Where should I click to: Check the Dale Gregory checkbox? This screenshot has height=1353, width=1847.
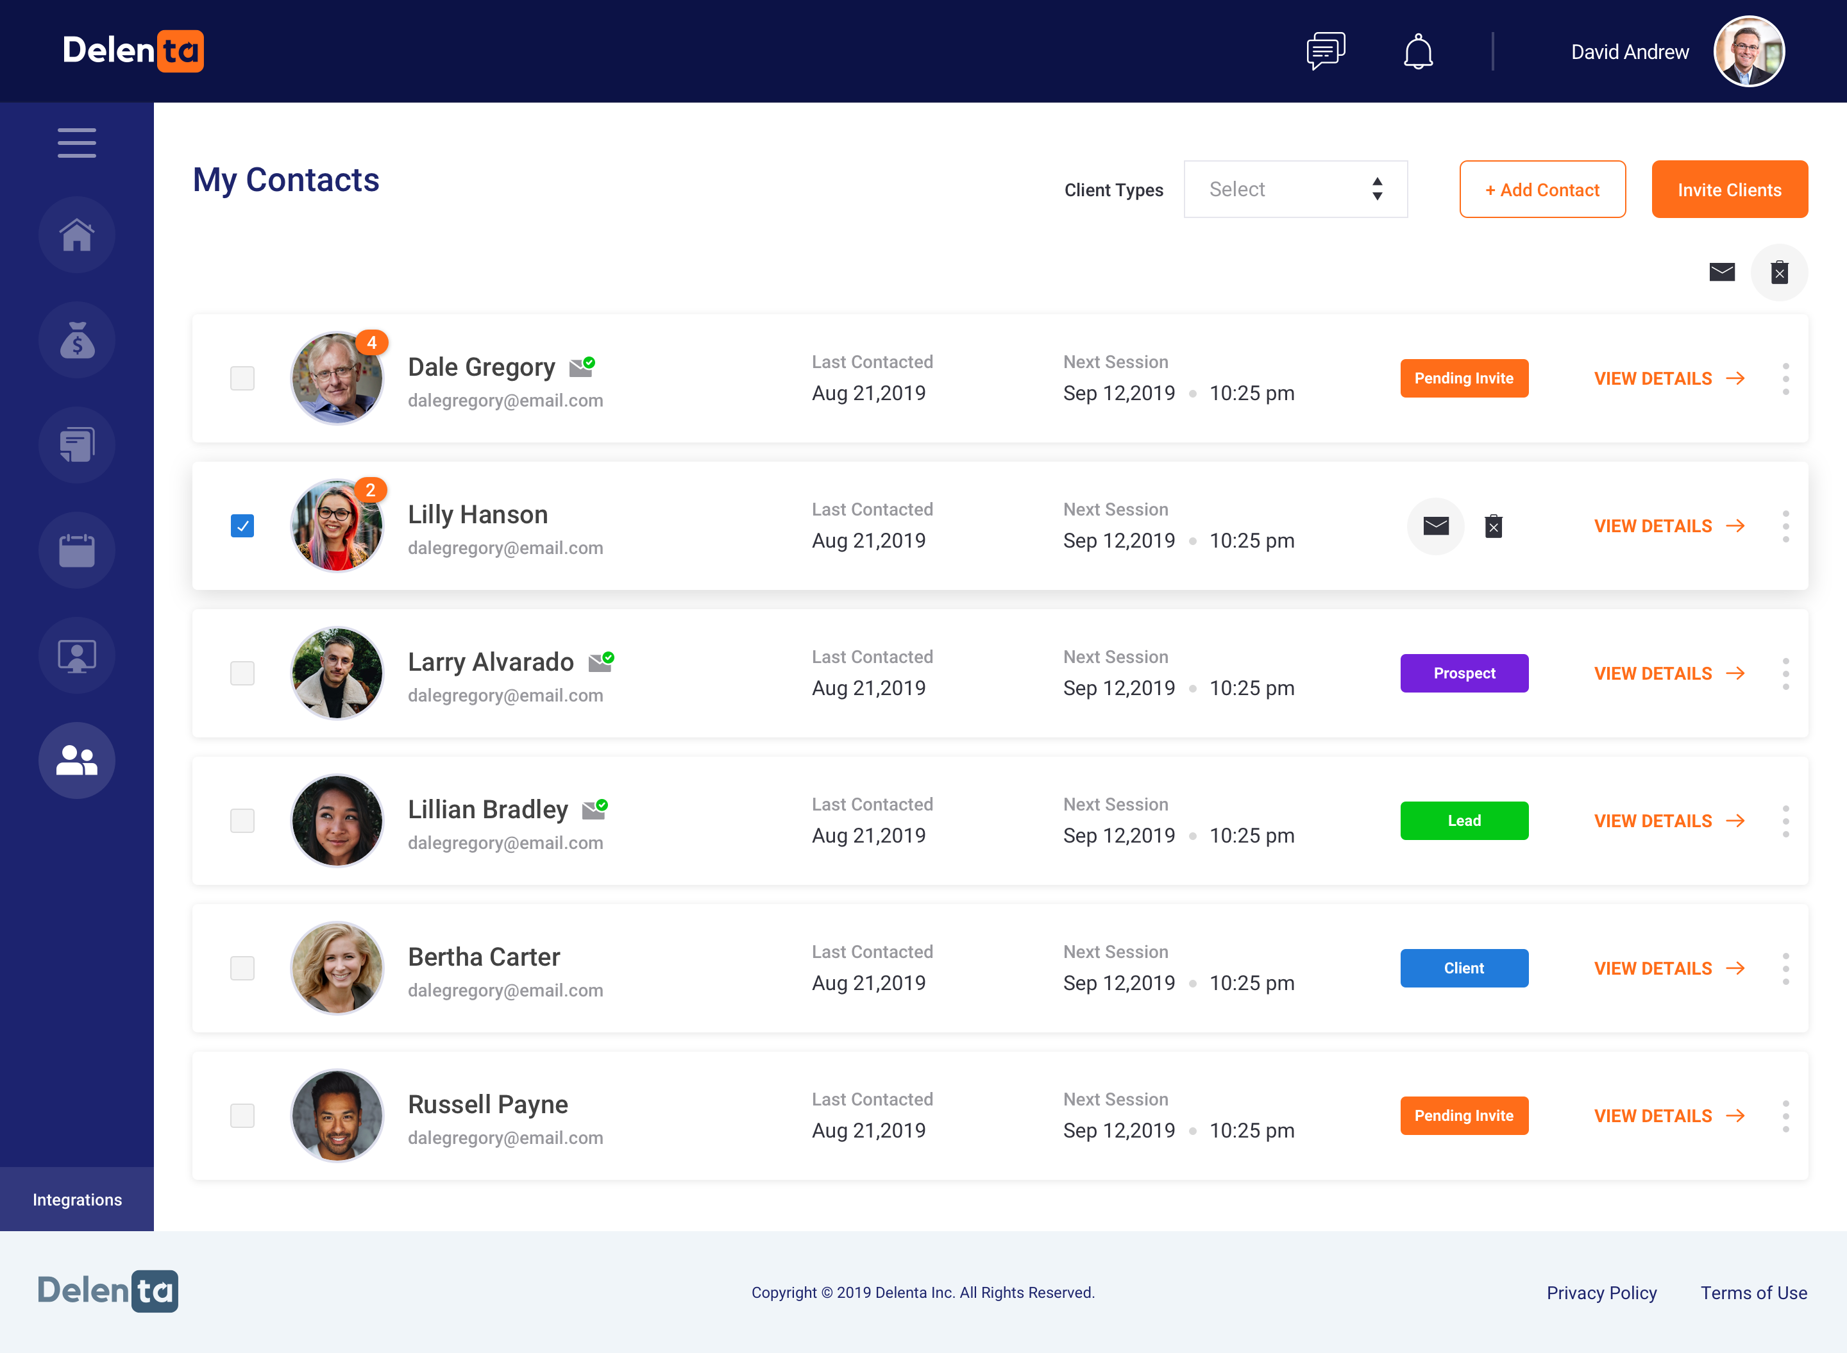coord(242,378)
